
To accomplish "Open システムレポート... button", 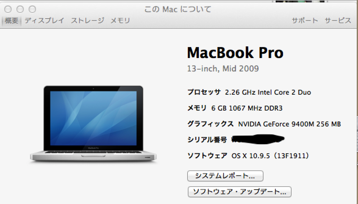I will click(x=225, y=176).
